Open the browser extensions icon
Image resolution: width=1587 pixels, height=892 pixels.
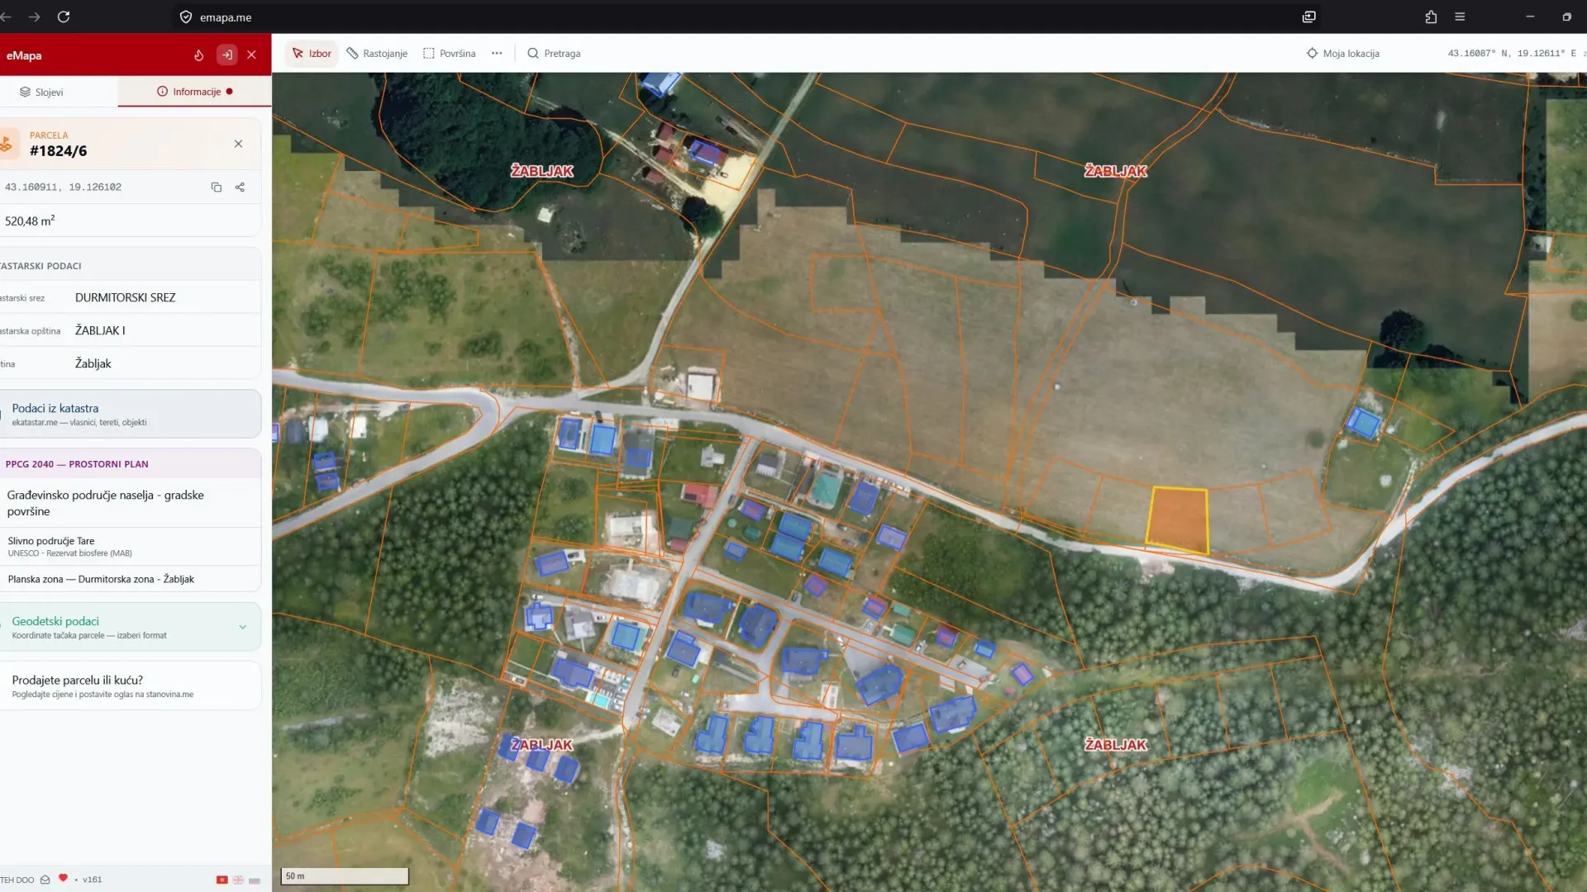1431,17
